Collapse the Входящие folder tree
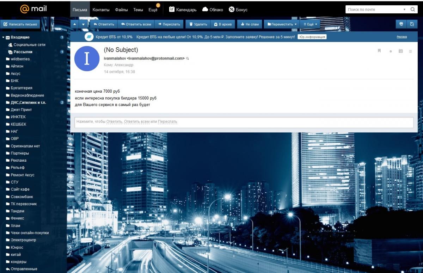Screen dimensions: 423x273 tap(3, 37)
